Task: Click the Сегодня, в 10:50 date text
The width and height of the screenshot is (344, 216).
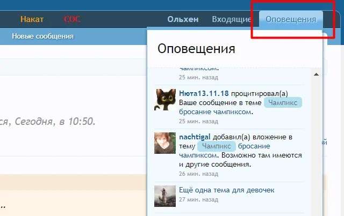Action: tap(55, 122)
